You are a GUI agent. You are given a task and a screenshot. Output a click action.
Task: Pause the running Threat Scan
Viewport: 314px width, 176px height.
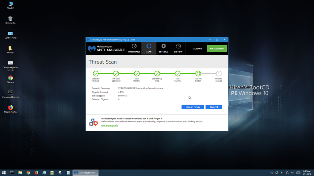(x=192, y=107)
